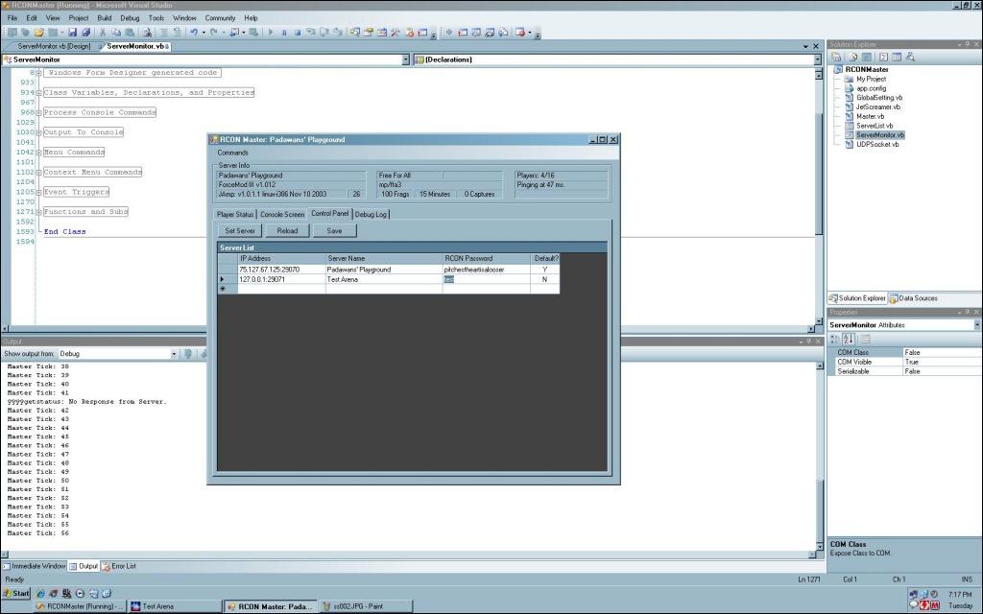Select Master.vb in Solution Explorer
The image size is (983, 614).
pos(870,116)
